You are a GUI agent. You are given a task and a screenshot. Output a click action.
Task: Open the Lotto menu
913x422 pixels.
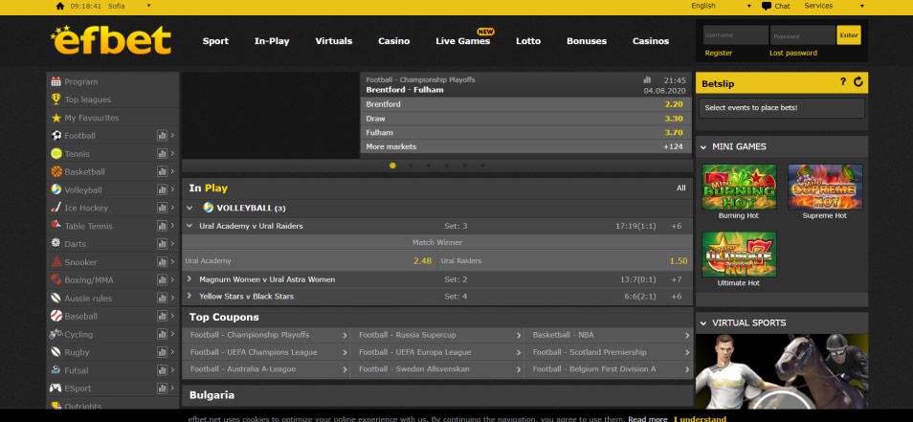[x=528, y=41]
